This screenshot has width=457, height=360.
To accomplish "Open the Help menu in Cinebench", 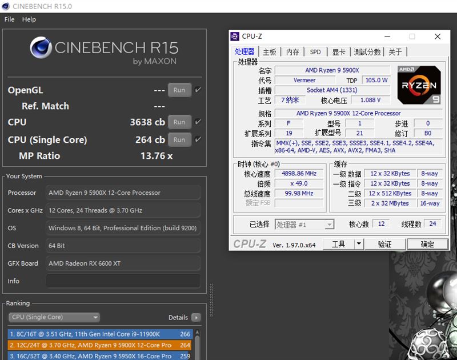I will click(x=29, y=19).
